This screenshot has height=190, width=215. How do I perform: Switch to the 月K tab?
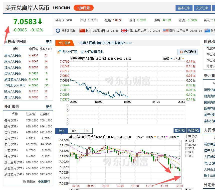[x=86, y=130]
